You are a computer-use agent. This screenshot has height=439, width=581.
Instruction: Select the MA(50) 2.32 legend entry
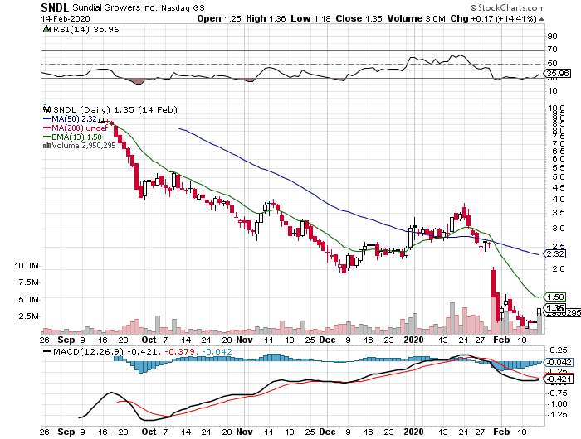[x=76, y=118]
